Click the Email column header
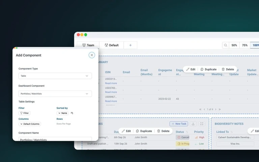 point(126,72)
